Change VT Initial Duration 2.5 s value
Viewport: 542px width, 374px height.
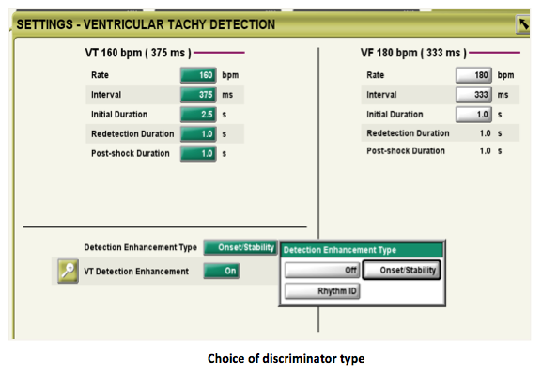pyautogui.click(x=198, y=115)
